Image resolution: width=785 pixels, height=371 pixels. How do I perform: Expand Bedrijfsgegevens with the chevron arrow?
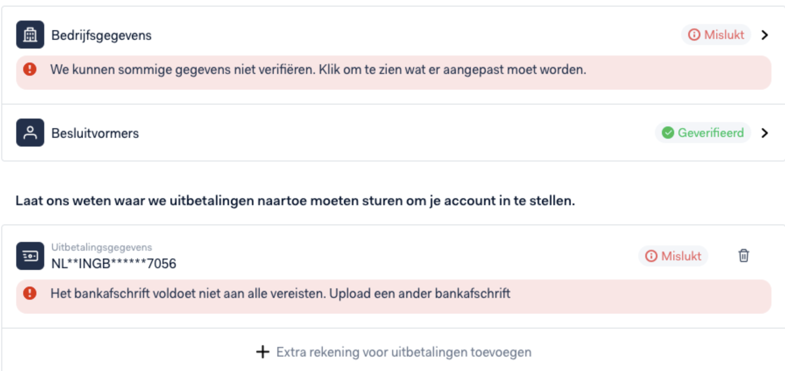point(765,35)
